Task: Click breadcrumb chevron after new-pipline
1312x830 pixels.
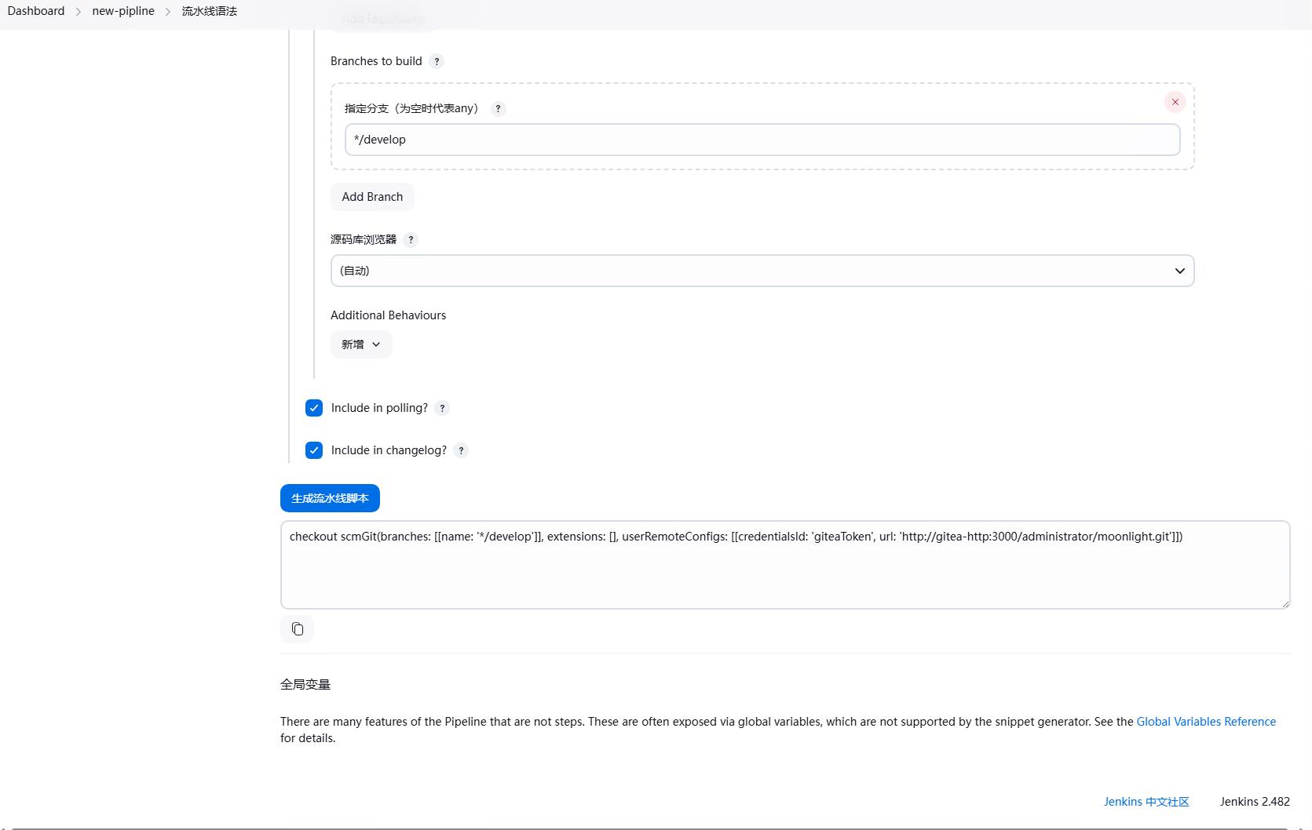Action: pos(168,12)
